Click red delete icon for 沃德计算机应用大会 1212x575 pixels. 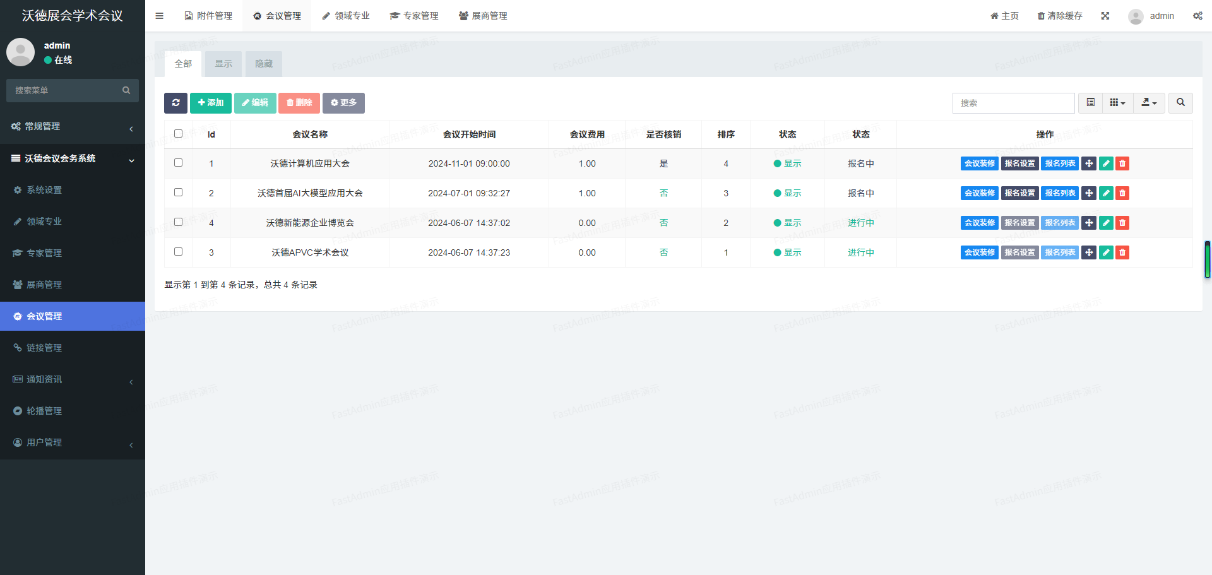pyautogui.click(x=1122, y=163)
